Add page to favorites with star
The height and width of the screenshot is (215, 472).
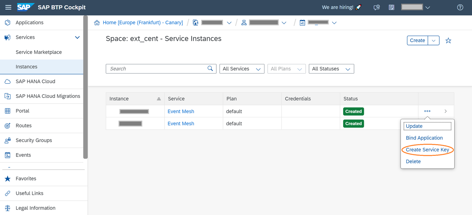tap(448, 41)
